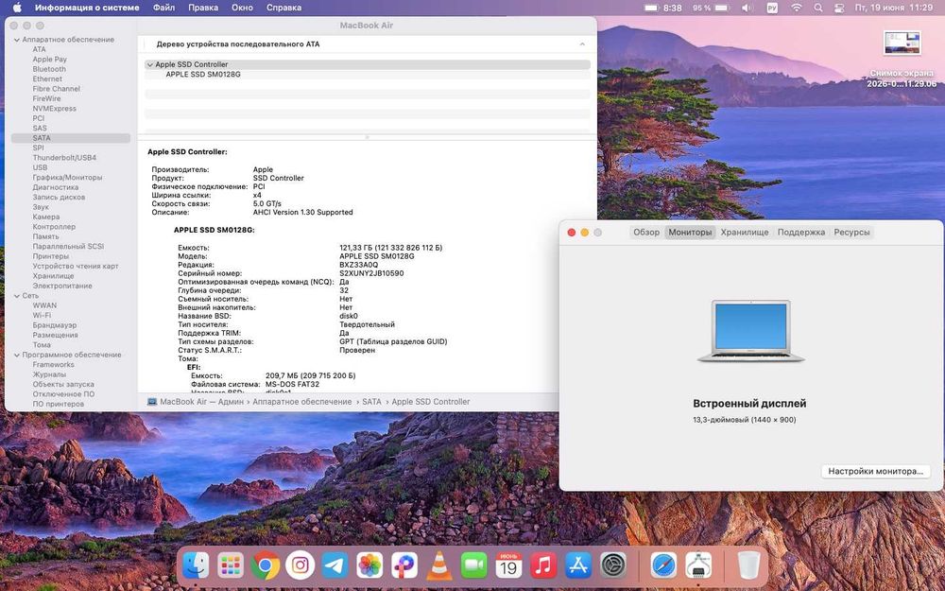
Task: Click the Настройки монитора button
Action: click(875, 471)
